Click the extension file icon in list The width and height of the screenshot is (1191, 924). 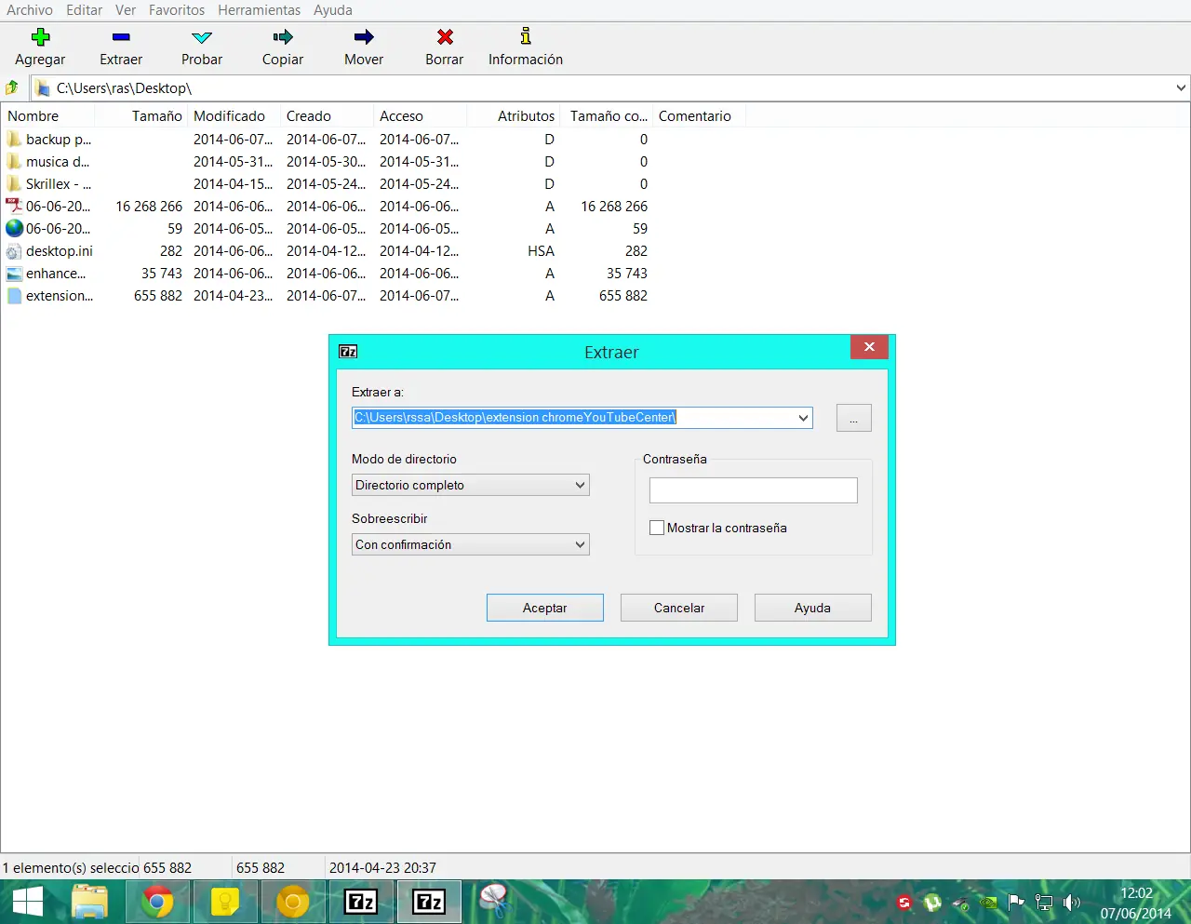click(14, 296)
